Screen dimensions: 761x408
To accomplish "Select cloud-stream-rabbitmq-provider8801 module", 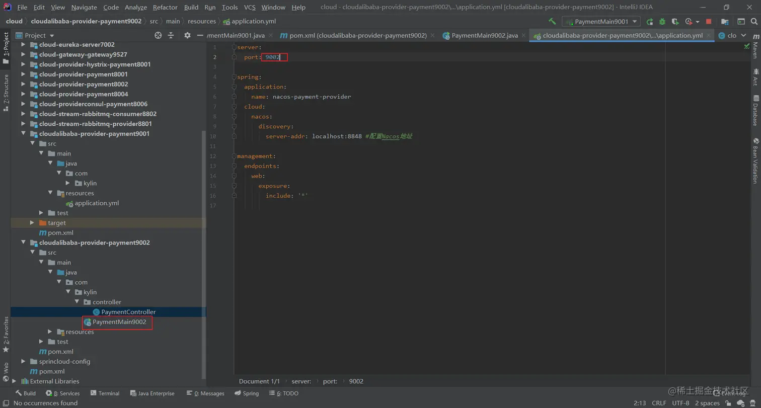I will (95, 124).
